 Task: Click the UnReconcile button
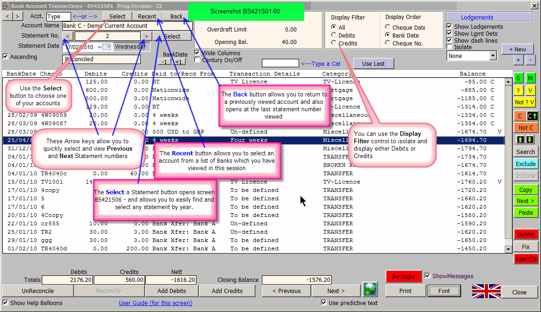[x=38, y=291]
